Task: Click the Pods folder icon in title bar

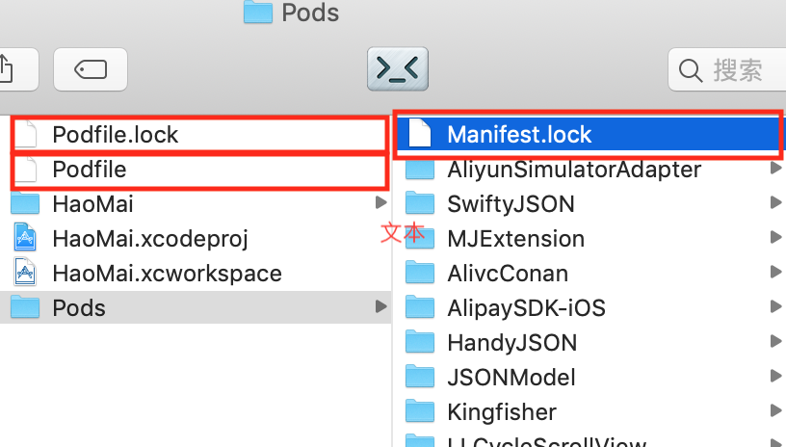Action: [257, 12]
